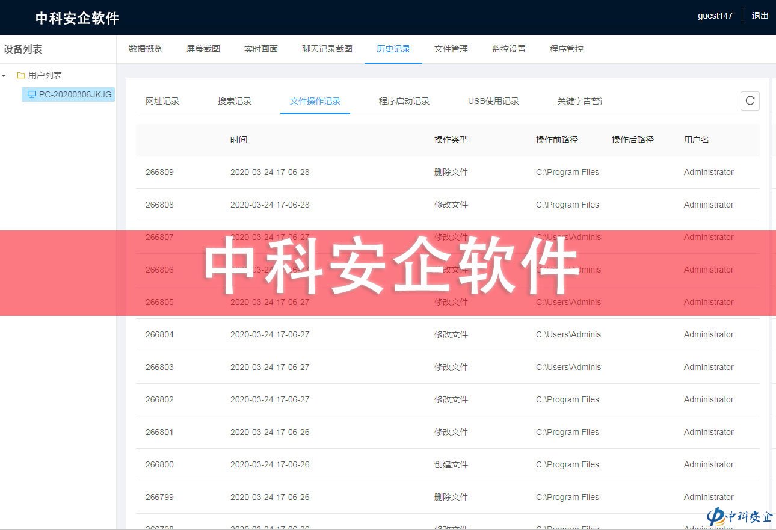Click record ID 266800
776x530 pixels.
[159, 464]
